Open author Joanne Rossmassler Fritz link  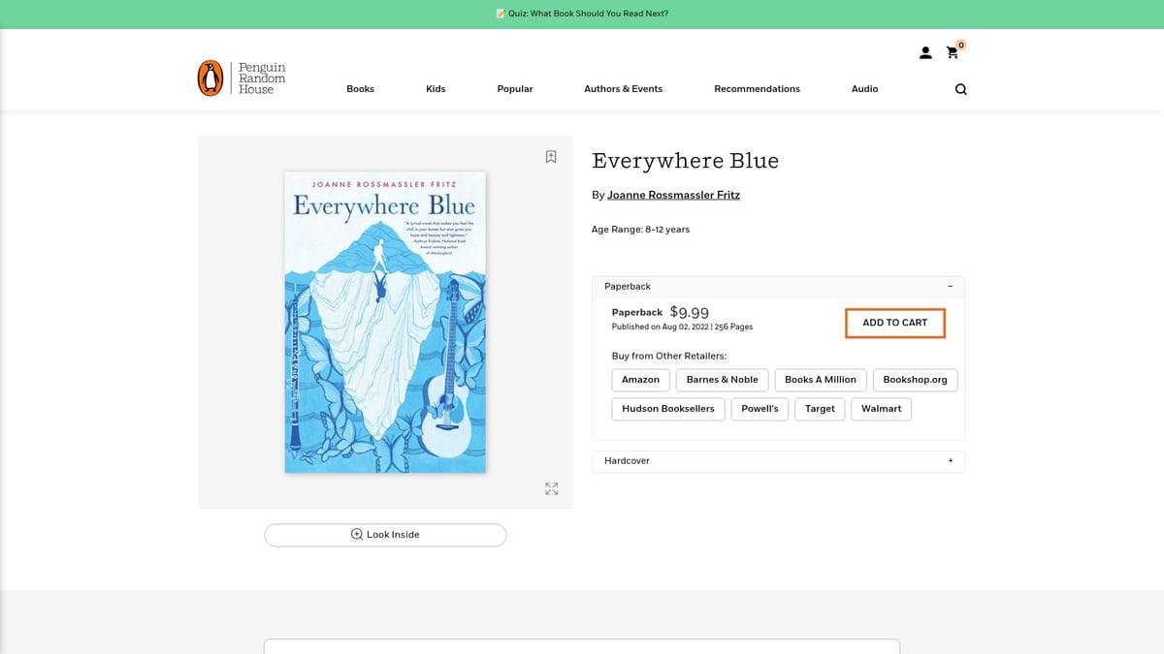pos(673,196)
